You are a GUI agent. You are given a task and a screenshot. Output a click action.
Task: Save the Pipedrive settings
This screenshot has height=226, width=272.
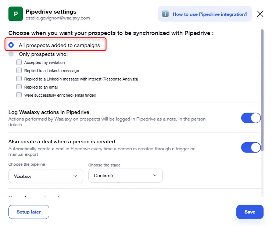tap(250, 212)
